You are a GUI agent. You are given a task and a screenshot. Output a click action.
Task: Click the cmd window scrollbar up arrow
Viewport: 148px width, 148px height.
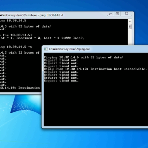tap(130, 21)
